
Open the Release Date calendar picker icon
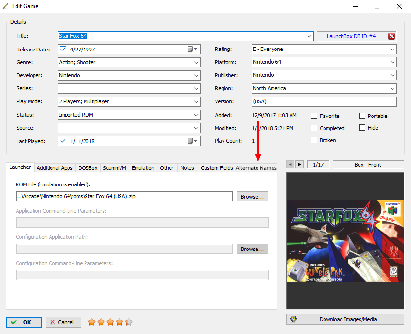click(x=192, y=49)
